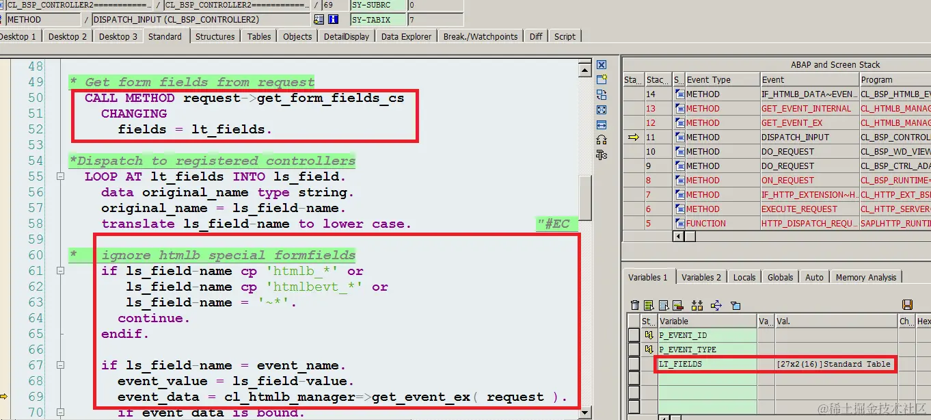This screenshot has width=931, height=420.
Task: Click the tool settings icon below the headphones
Action: pyautogui.click(x=602, y=155)
